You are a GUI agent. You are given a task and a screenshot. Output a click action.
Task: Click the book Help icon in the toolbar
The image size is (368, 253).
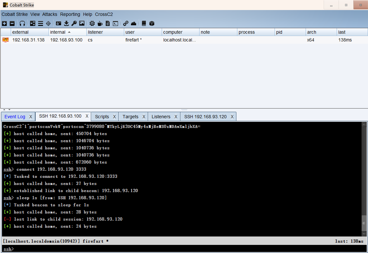[144, 23]
